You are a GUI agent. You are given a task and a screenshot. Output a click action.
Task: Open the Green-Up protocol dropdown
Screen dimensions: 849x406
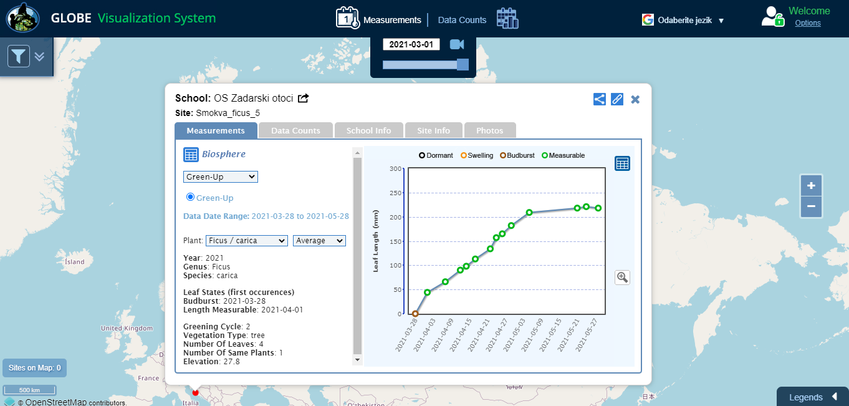point(221,177)
